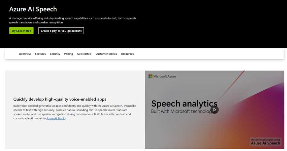Image resolution: width=287 pixels, height=151 pixels.
Task: Select the Pricing tab
Action: pyautogui.click(x=69, y=54)
